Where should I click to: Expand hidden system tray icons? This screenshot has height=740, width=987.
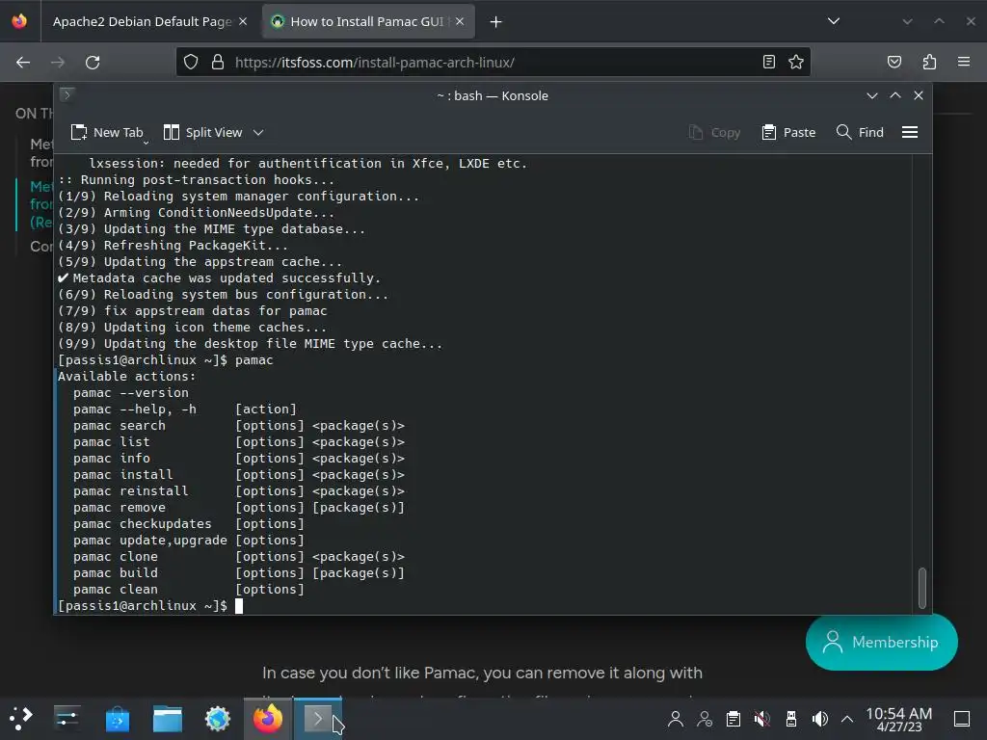tap(847, 719)
